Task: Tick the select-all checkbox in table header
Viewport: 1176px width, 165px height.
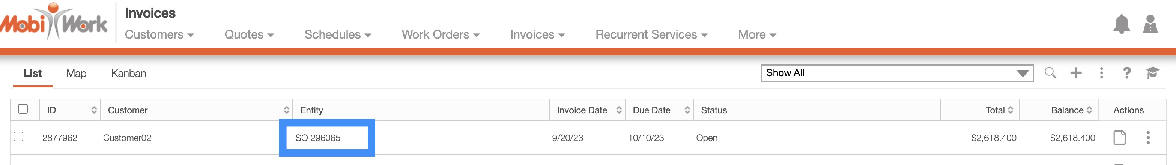Action: click(x=23, y=109)
